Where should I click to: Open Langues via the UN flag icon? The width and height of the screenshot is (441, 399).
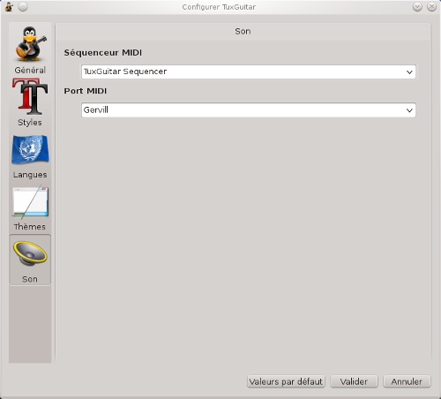30,149
